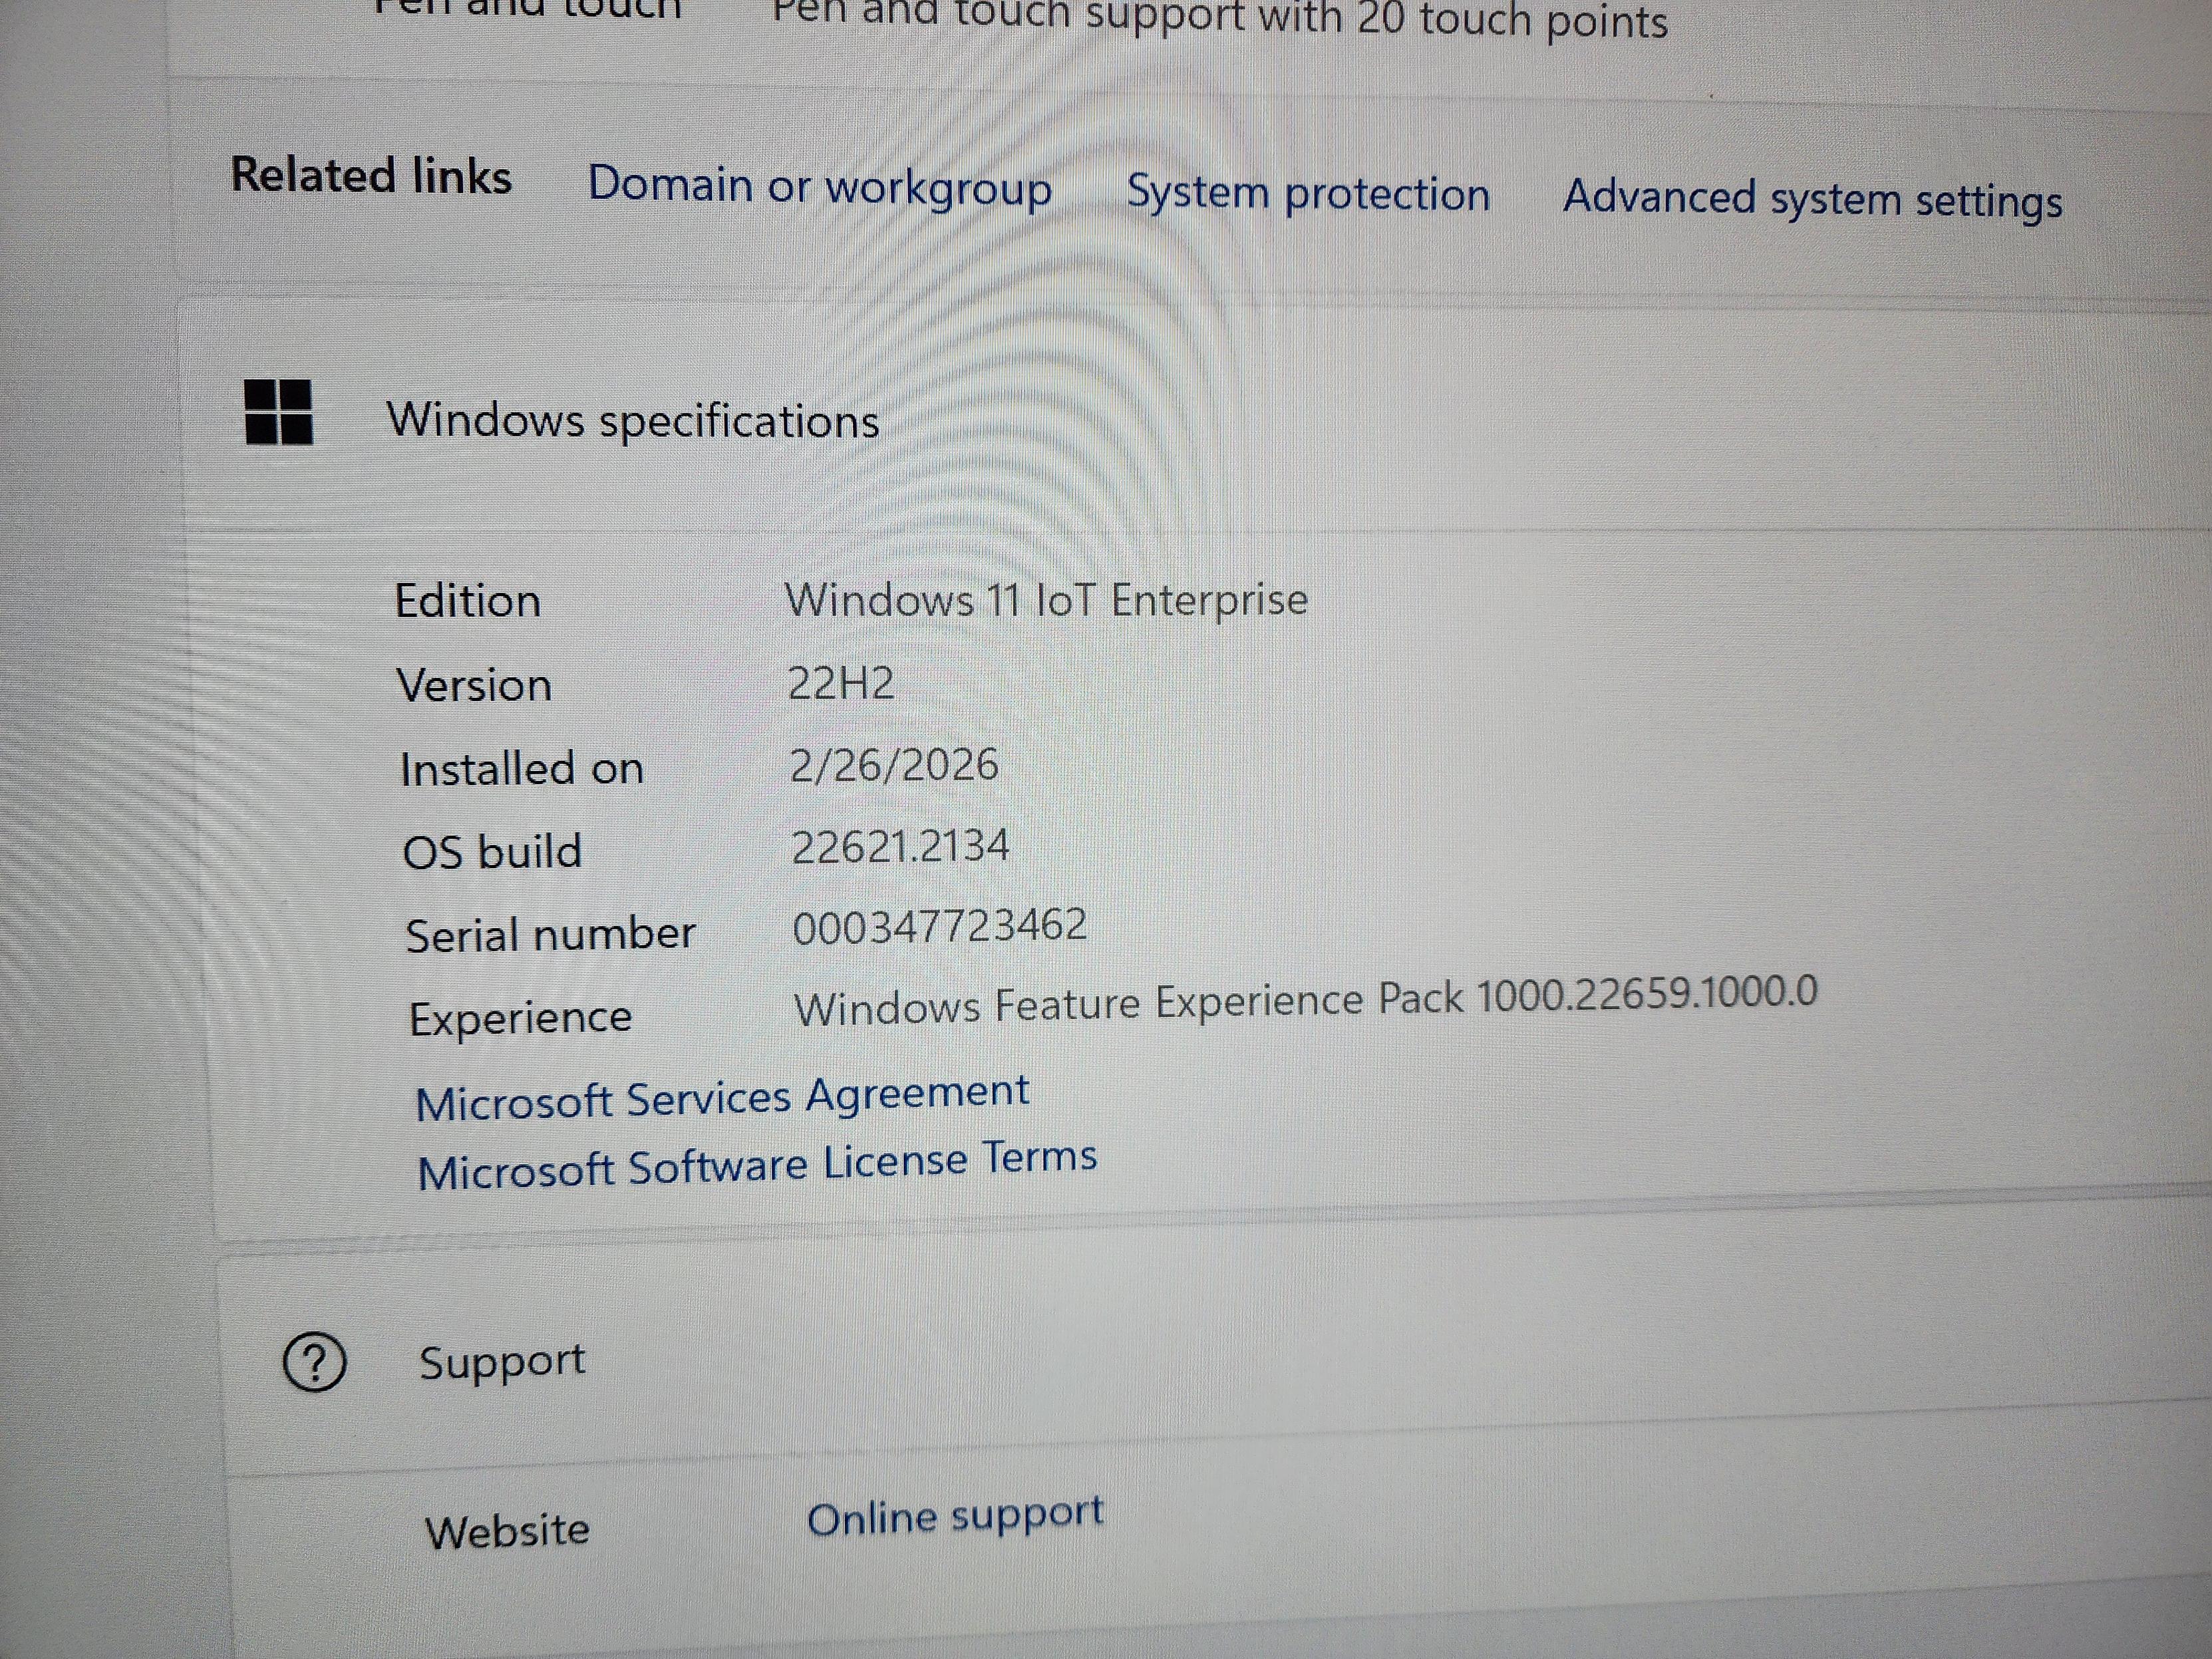Click the OS build number 22621.2134
The width and height of the screenshot is (2212, 1659).
click(x=900, y=848)
